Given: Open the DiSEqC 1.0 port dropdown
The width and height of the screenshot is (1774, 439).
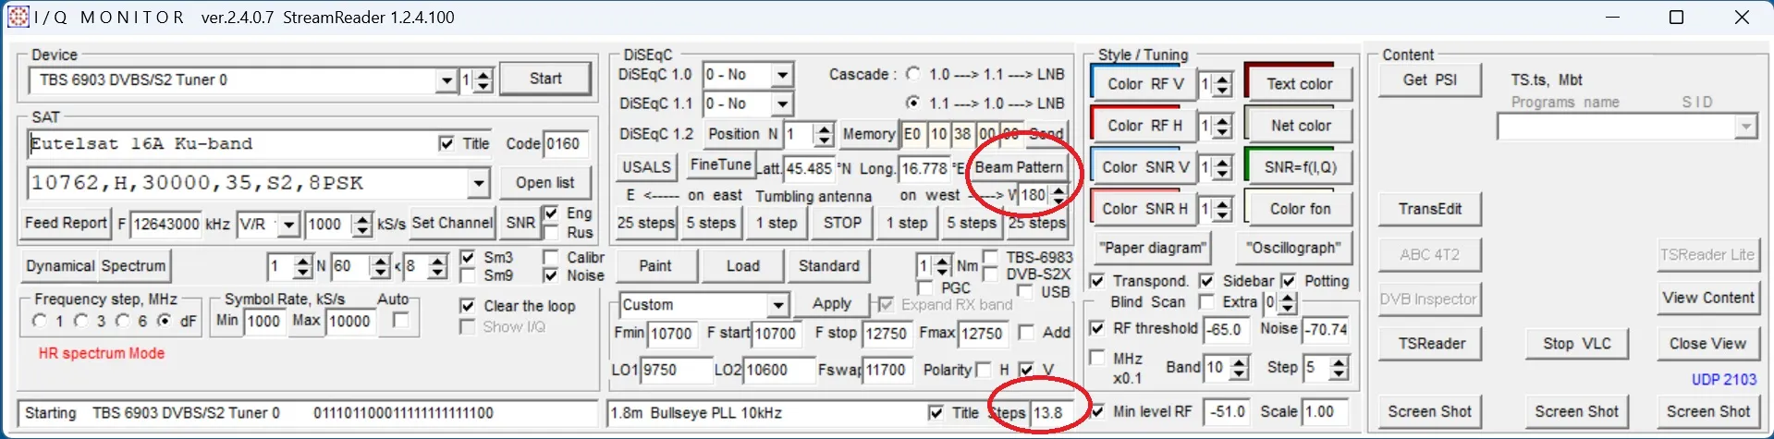Looking at the screenshot, I should (x=782, y=75).
